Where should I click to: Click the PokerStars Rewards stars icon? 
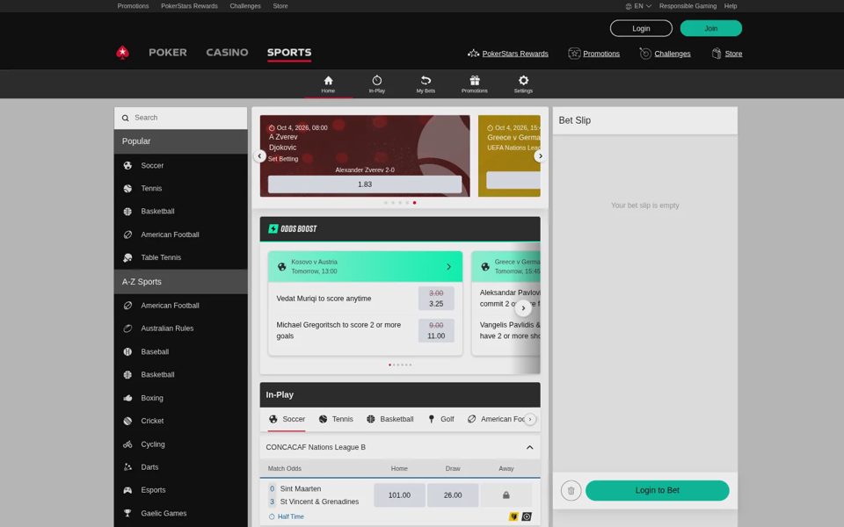[x=473, y=54]
